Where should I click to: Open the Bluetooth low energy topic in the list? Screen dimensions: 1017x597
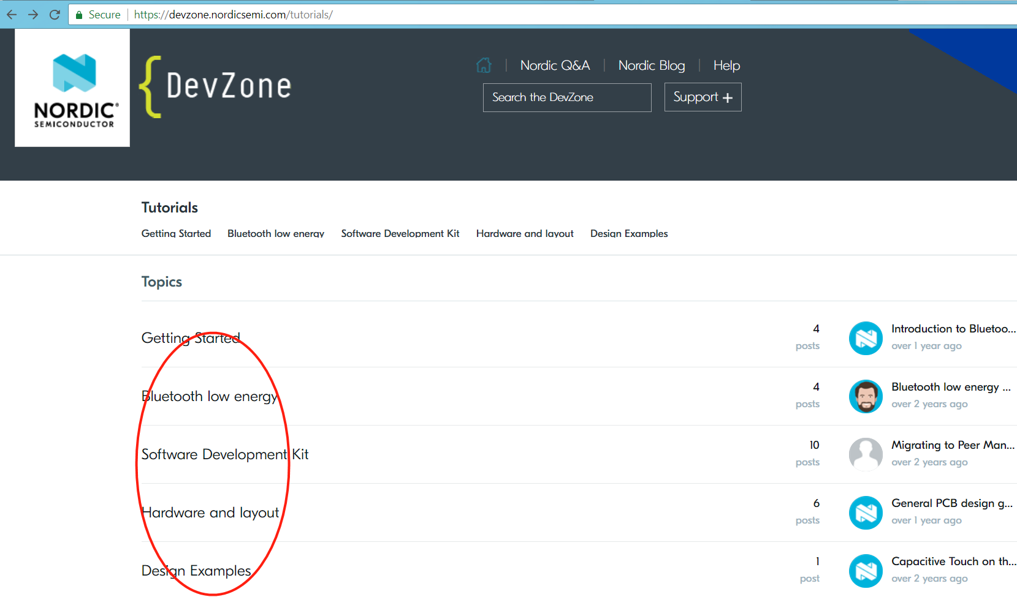pos(210,396)
